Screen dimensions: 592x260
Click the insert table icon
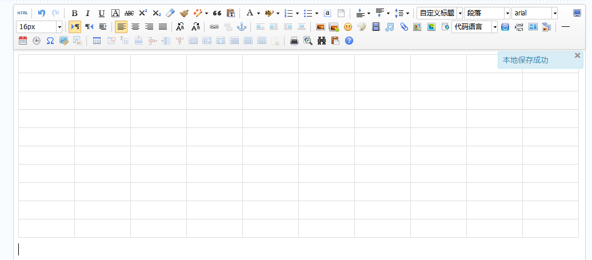97,41
